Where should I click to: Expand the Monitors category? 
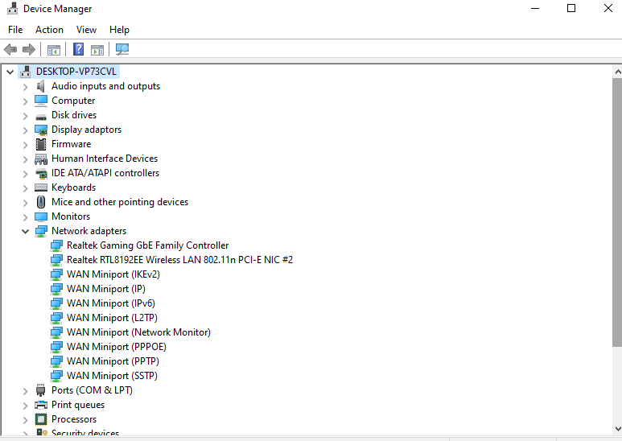point(26,217)
